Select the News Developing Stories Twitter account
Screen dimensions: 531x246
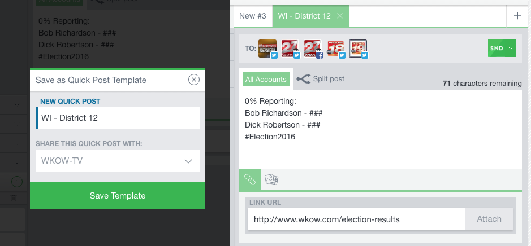coord(268,49)
